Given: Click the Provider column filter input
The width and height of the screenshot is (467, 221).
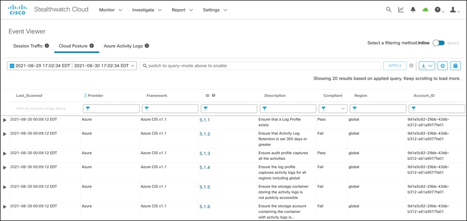Looking at the screenshot, I should 110,108.
